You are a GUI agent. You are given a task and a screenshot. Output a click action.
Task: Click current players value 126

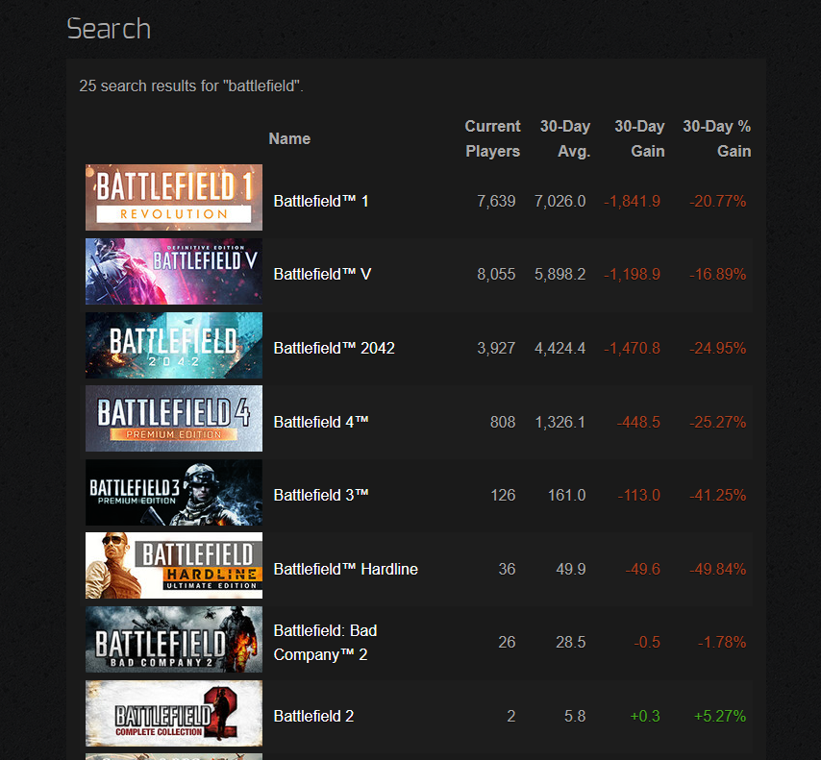[x=503, y=495]
